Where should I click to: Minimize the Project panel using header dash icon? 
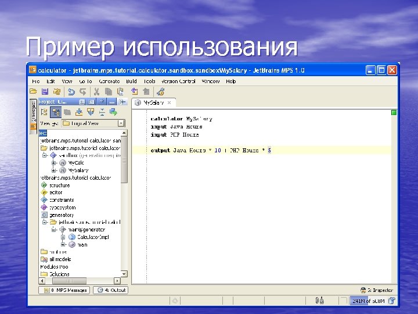pyautogui.click(x=112, y=102)
